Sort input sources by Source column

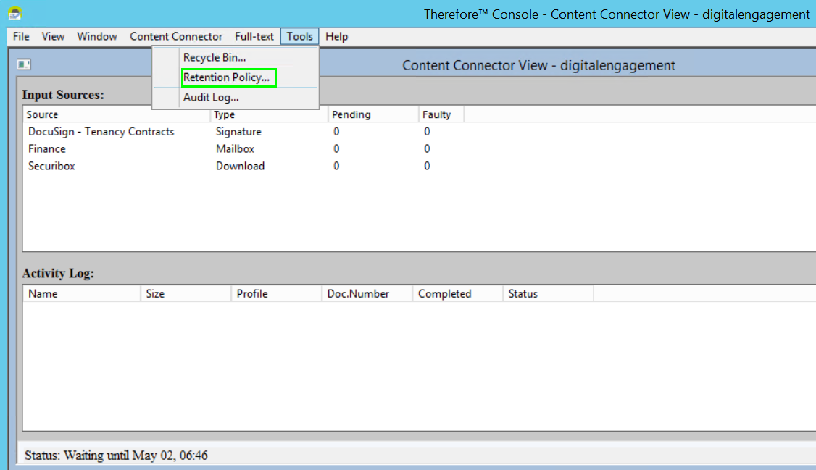click(117, 114)
